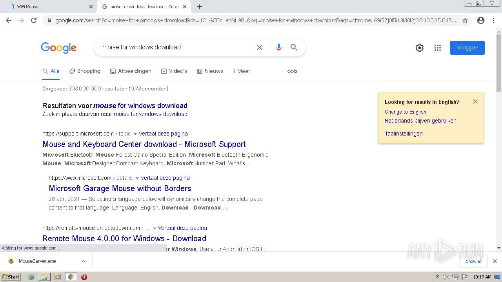Viewport: 502px width, 282px height.
Task: Open the downloaded MouseServer.exe file
Action: tap(37, 261)
